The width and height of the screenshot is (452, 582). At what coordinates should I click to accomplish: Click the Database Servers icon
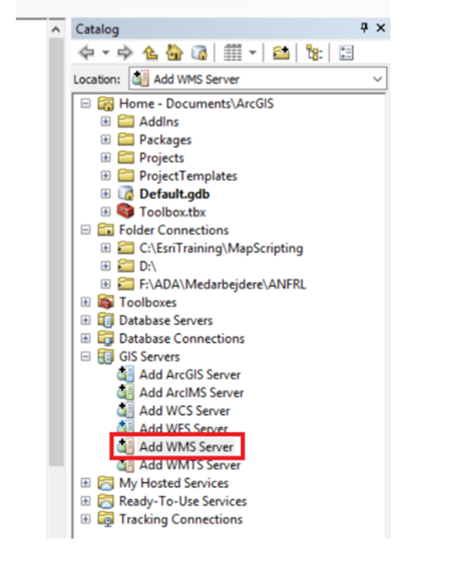[106, 320]
